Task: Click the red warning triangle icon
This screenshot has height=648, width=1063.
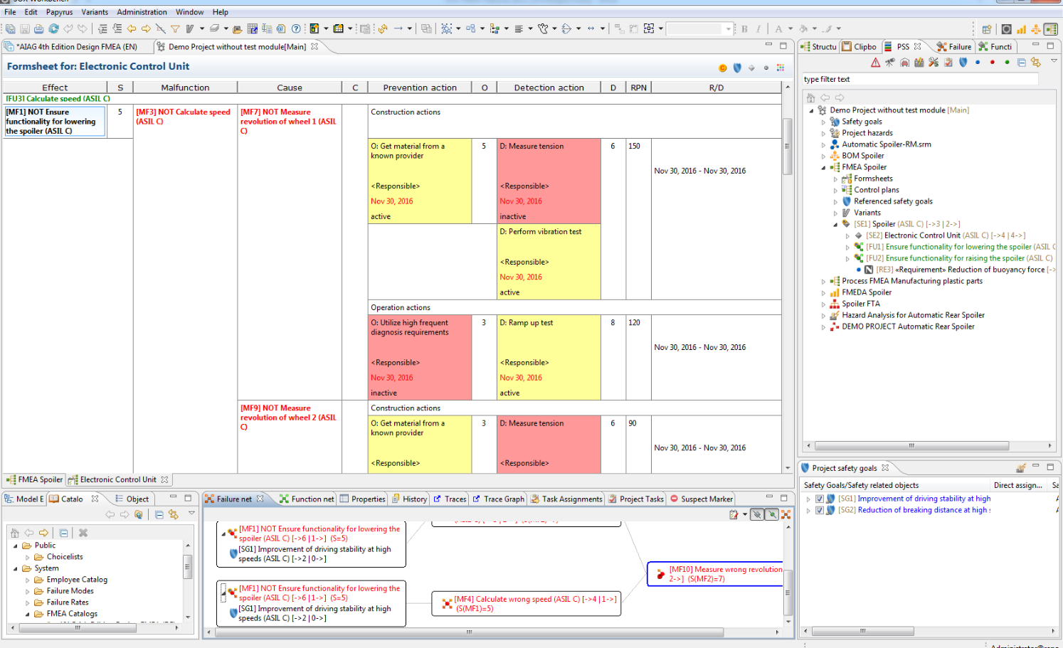Action: (876, 63)
